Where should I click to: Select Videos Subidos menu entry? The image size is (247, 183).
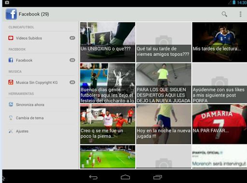41,38
